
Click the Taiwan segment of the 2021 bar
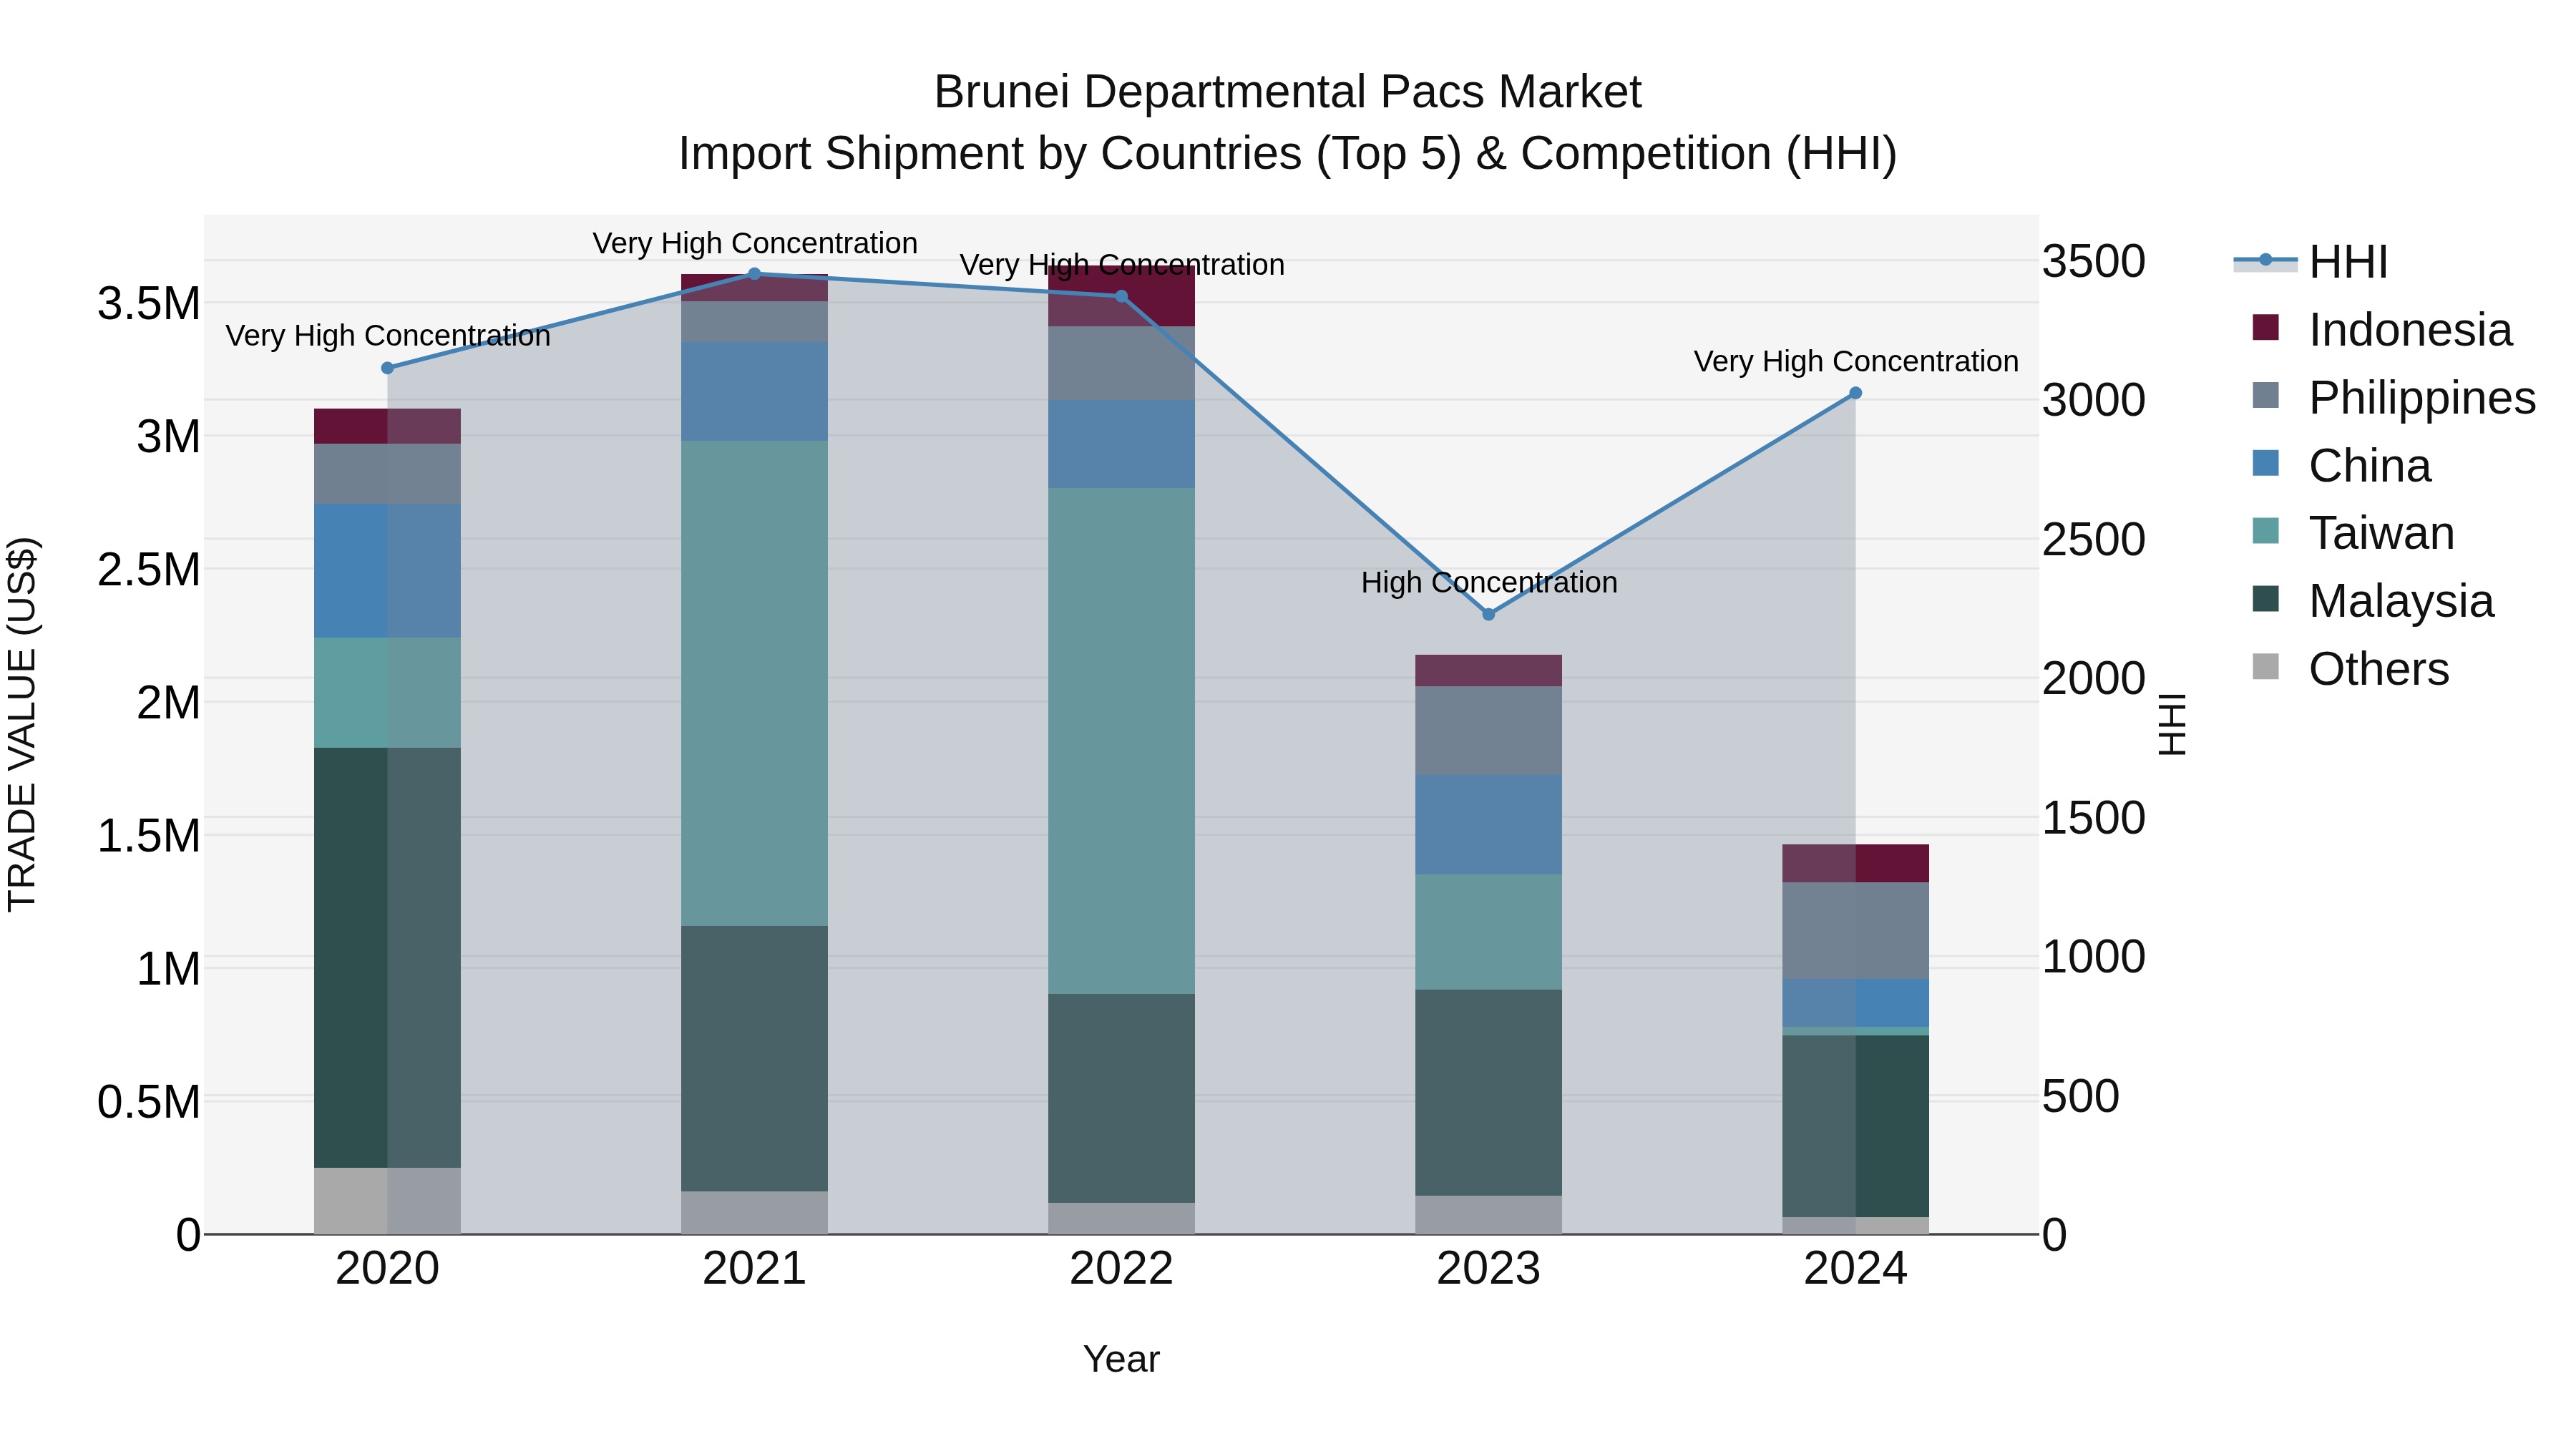click(x=755, y=684)
